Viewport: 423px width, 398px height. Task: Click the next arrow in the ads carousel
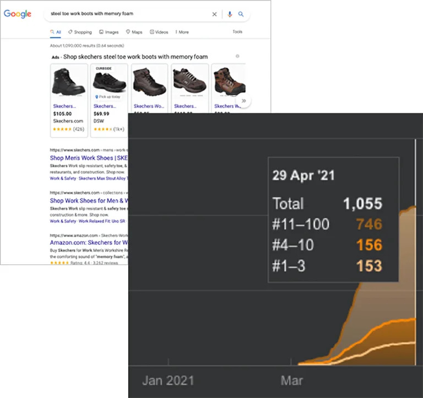[243, 101]
